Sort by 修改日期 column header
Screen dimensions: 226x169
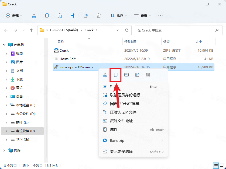pyautogui.click(x=131, y=42)
